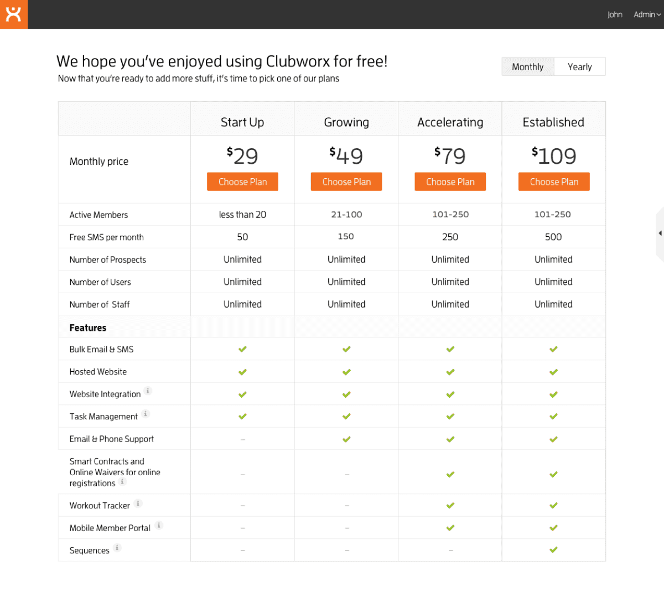
Task: Click info icon beside Smart Contracts registrations
Action: [x=122, y=481]
